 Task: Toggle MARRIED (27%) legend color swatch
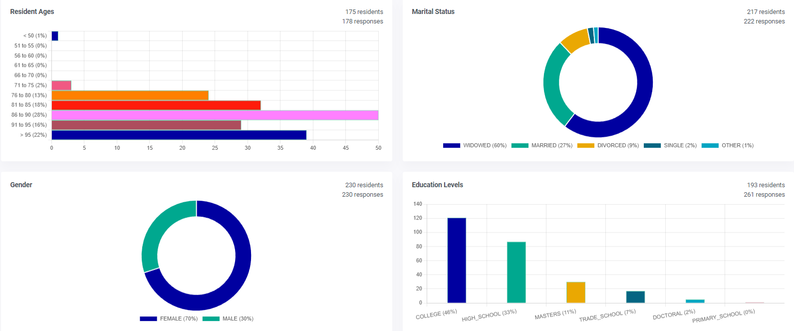pyautogui.click(x=520, y=146)
